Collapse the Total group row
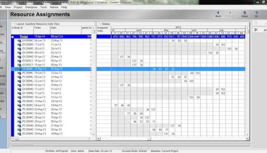The width and height of the screenshot is (267, 153). [13, 37]
